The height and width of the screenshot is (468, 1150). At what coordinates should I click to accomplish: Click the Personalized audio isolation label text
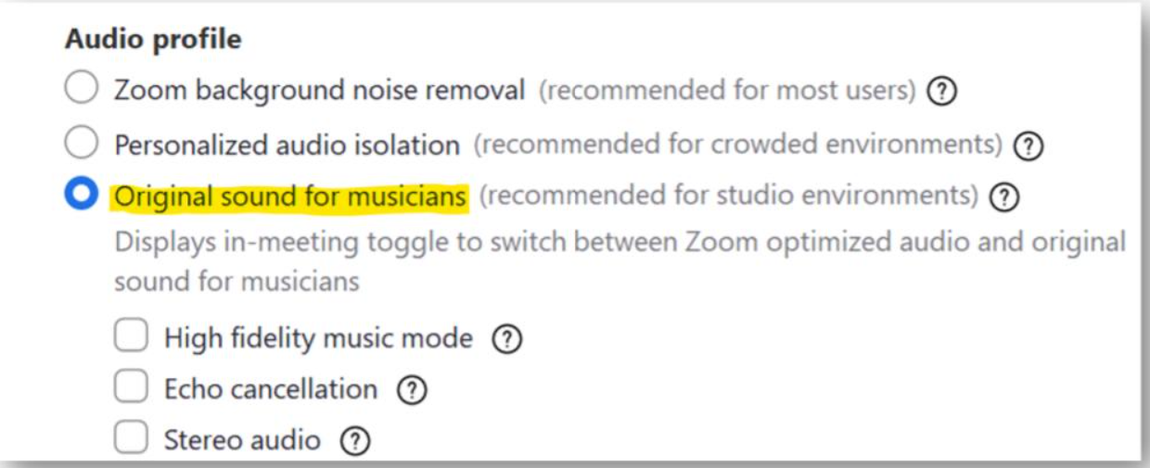[287, 145]
